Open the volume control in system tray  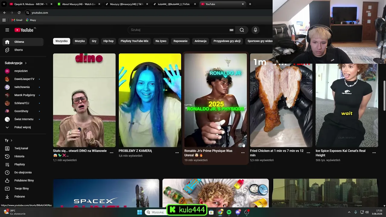[x=367, y=212]
